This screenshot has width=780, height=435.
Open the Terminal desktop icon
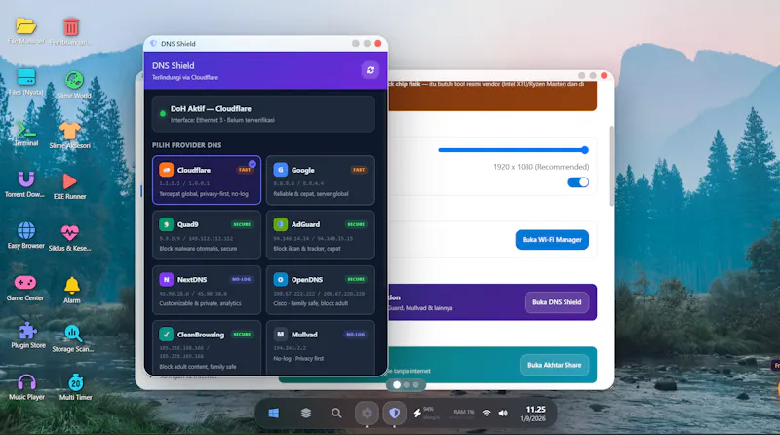[26, 130]
